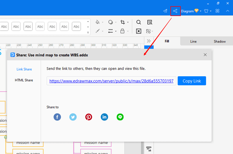Click the line style dashes icon
Image resolution: width=233 pixels, height=154 pixels.
pyautogui.click(x=111, y=31)
